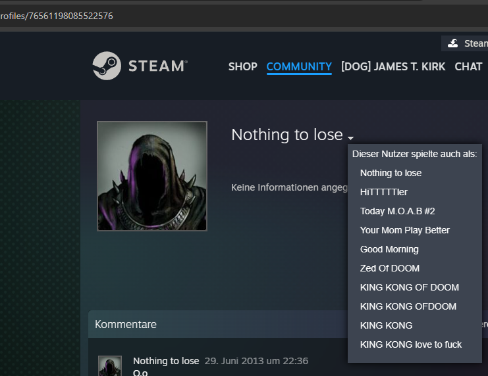Click the profile name Nothing to lose

(x=286, y=135)
